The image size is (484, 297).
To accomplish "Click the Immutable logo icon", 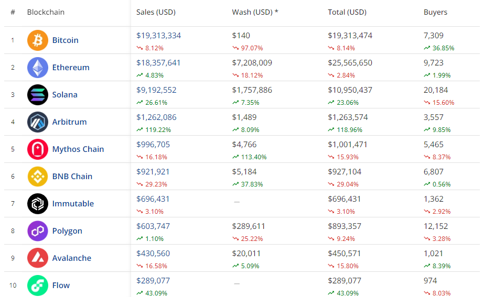I will point(38,204).
